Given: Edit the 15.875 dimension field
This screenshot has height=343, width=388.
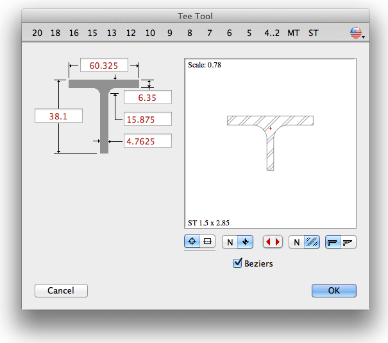Looking at the screenshot, I should pos(148,119).
